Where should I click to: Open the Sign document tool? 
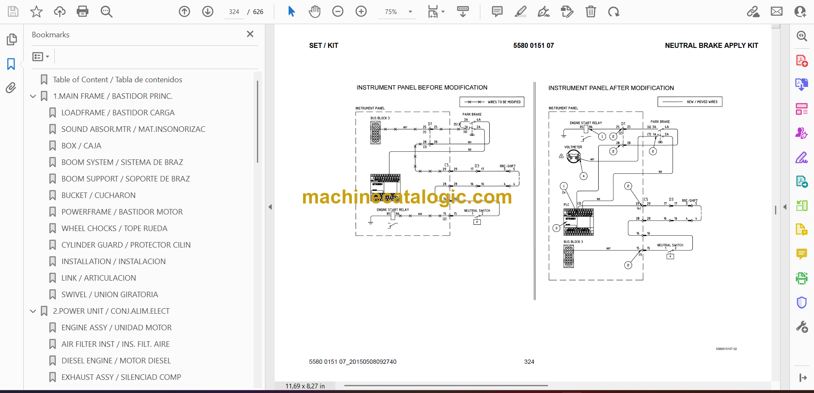[x=544, y=11]
